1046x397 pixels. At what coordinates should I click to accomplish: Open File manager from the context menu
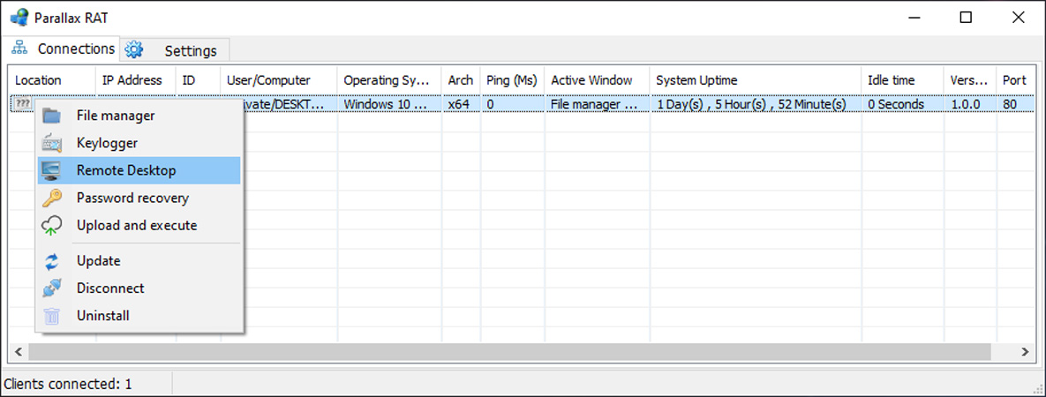click(139, 116)
